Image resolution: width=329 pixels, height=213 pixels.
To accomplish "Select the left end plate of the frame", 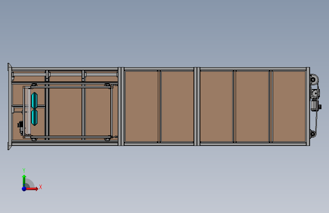I will coord(9,106).
